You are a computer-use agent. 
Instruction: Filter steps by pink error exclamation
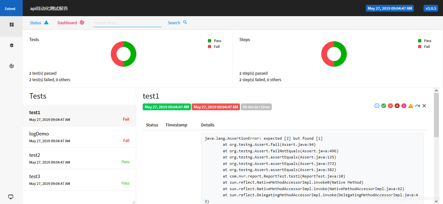pos(404,106)
